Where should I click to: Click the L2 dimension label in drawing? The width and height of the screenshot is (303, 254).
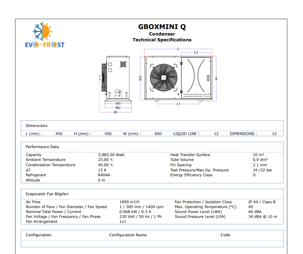196,52
